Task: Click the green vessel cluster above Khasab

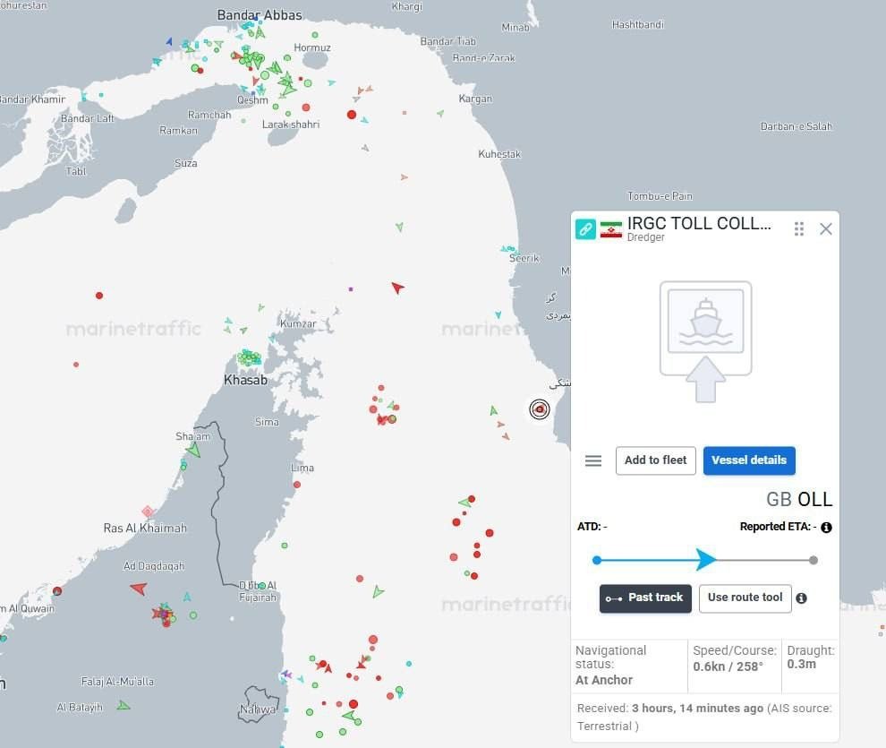Action: pos(249,357)
